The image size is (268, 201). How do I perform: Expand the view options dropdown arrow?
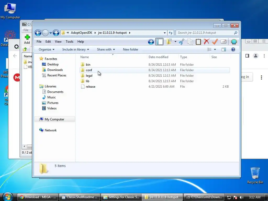[215, 49]
